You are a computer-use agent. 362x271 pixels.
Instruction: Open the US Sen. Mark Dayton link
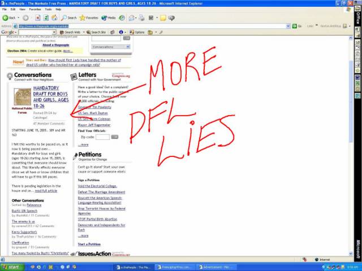[x=93, y=113]
